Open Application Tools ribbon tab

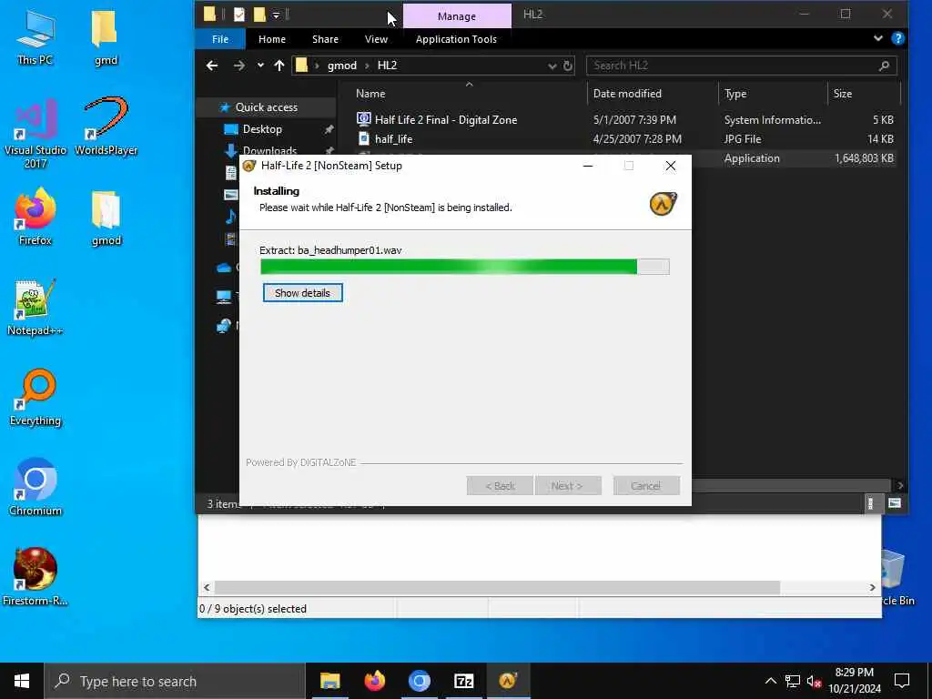pyautogui.click(x=456, y=39)
